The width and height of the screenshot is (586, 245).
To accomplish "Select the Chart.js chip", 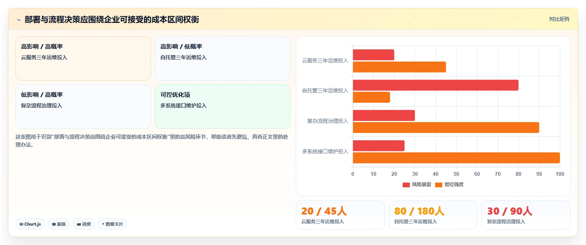I will (30, 224).
